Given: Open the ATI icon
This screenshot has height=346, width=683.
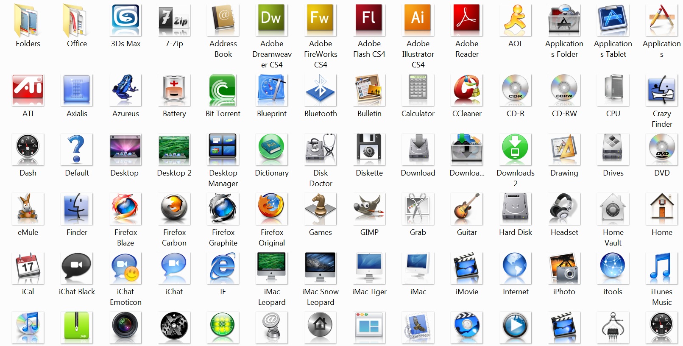Looking at the screenshot, I should pyautogui.click(x=28, y=90).
